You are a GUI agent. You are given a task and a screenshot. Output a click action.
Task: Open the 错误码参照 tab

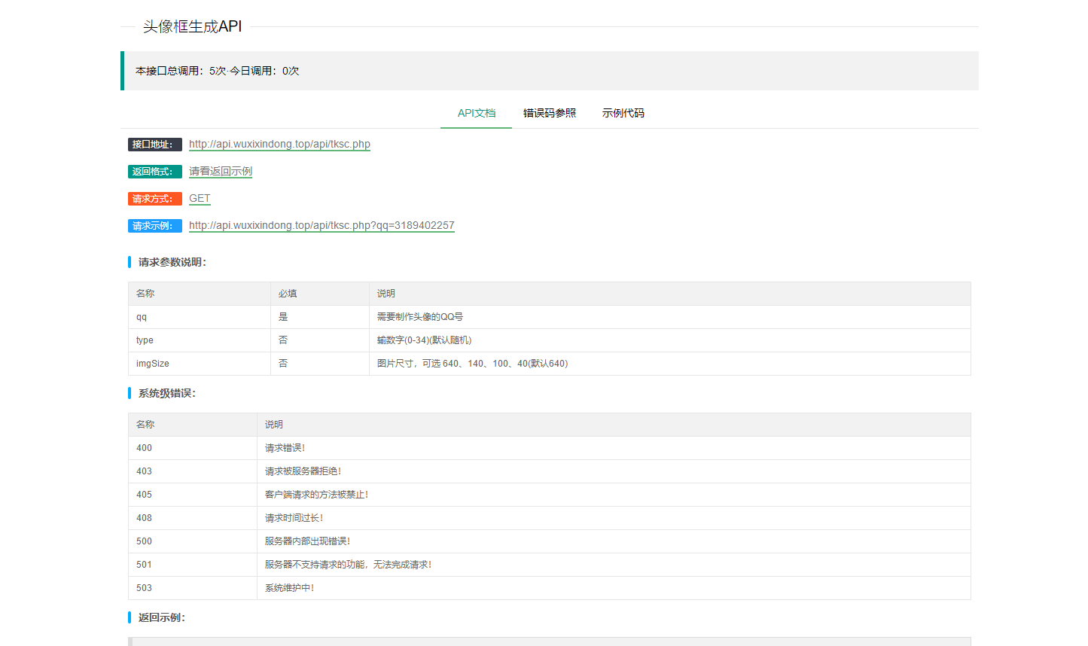[549, 113]
